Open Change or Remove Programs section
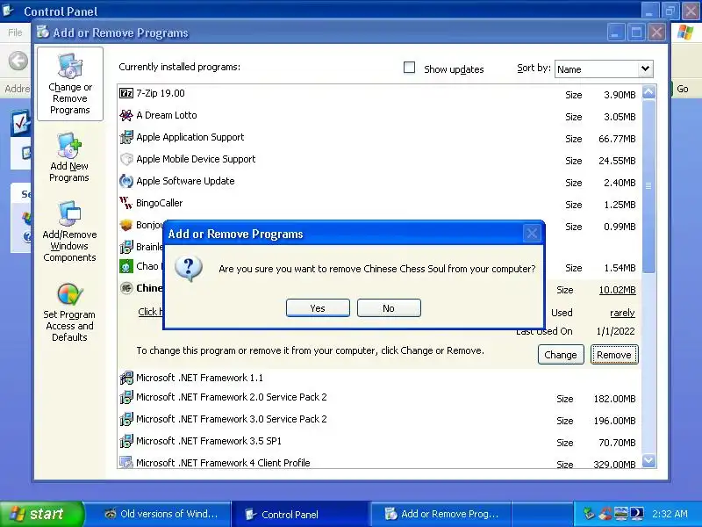Screen dimensions: 702x527 [70, 84]
